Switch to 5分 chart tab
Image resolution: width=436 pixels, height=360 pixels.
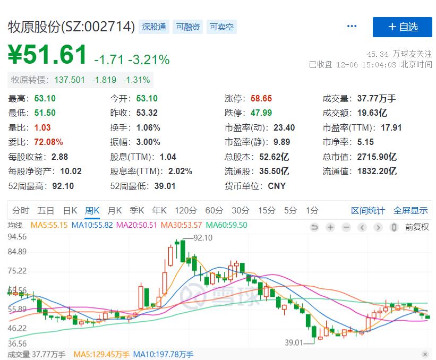[x=290, y=210]
